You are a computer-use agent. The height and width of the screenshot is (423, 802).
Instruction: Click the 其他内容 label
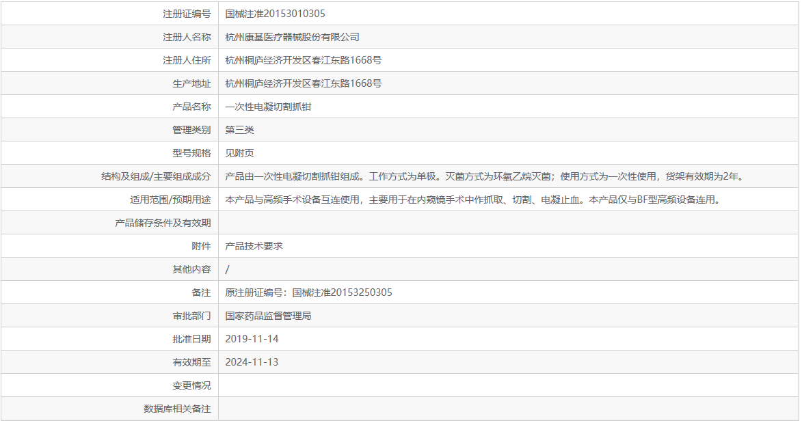191,269
